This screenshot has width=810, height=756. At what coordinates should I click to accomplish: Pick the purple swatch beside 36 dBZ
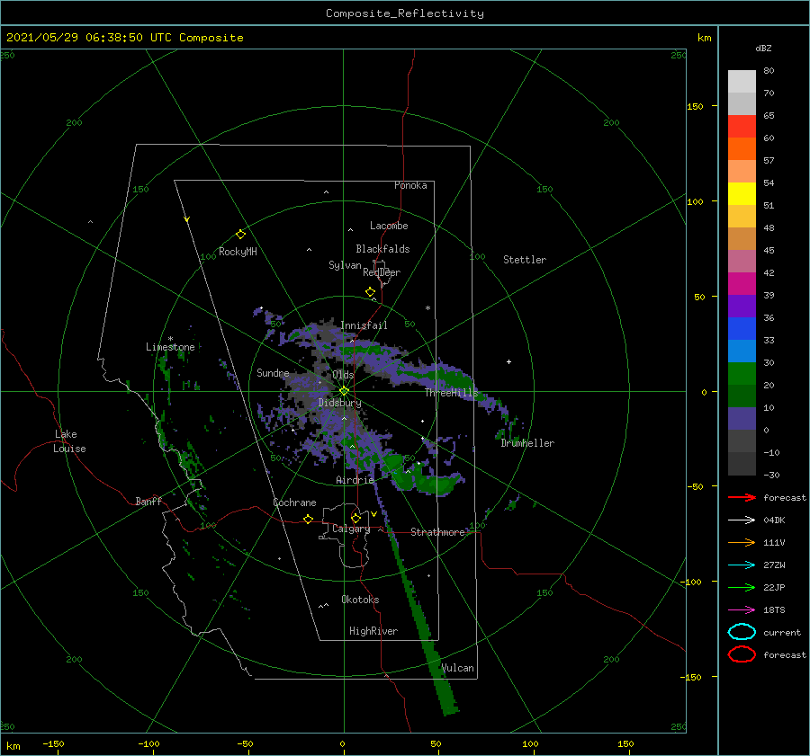(742, 306)
